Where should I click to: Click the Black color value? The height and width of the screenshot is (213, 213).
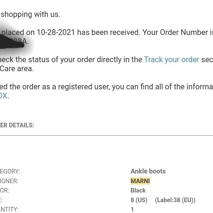click(x=138, y=190)
